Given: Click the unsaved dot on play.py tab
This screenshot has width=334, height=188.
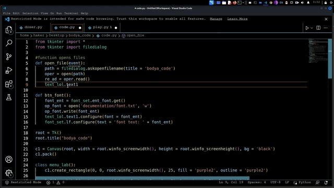Looking at the screenshot, I should tap(116, 28).
